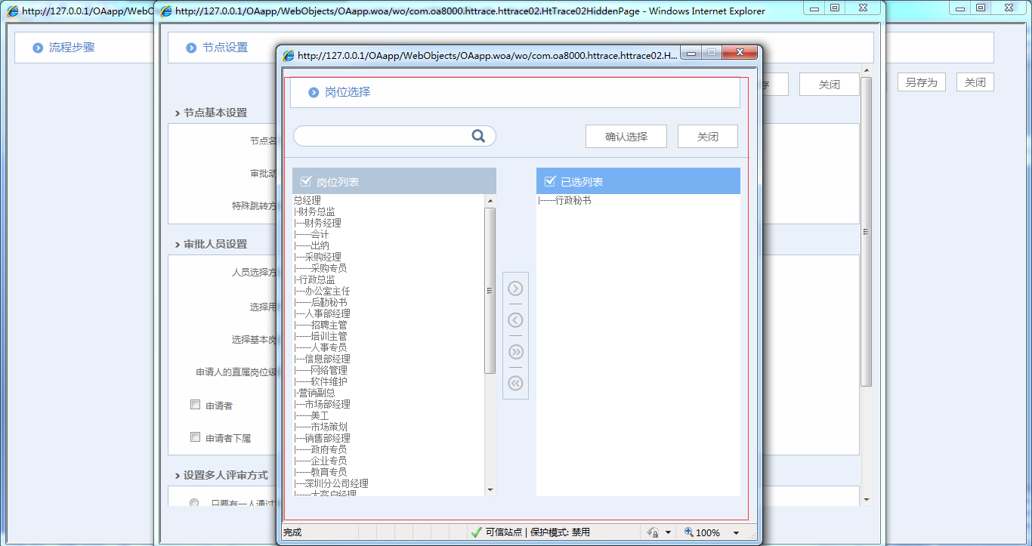Move all posts using double-right arrow

point(515,351)
